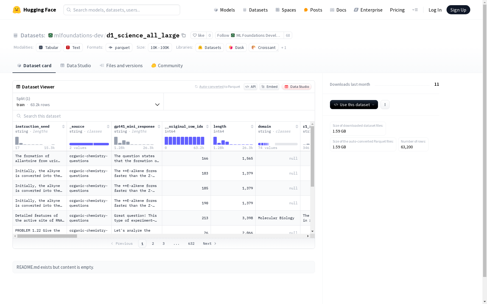Viewport: 487px width, 304px height.
Task: Click the cell starting "Detailed features of"
Action: pos(40,218)
